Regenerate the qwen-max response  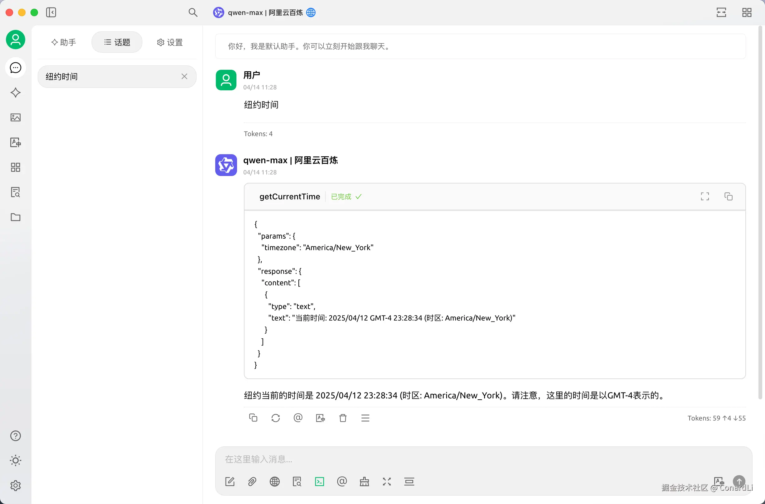click(275, 418)
